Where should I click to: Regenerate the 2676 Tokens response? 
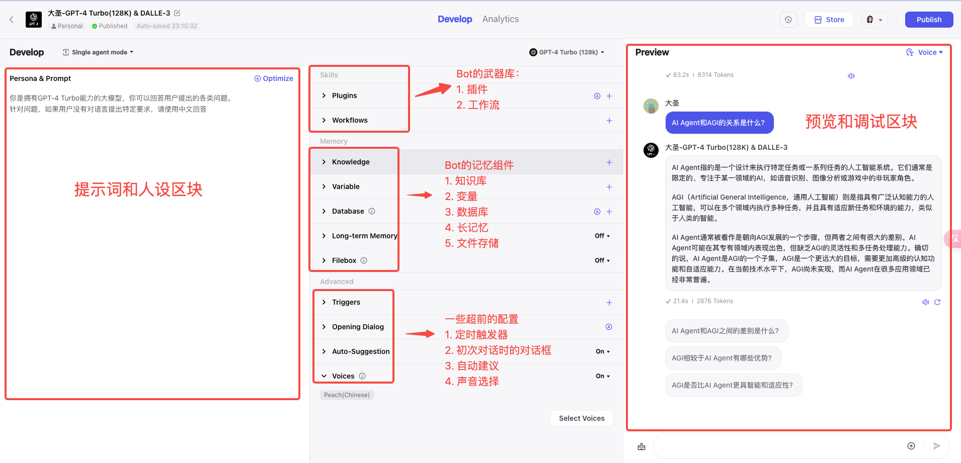click(937, 302)
